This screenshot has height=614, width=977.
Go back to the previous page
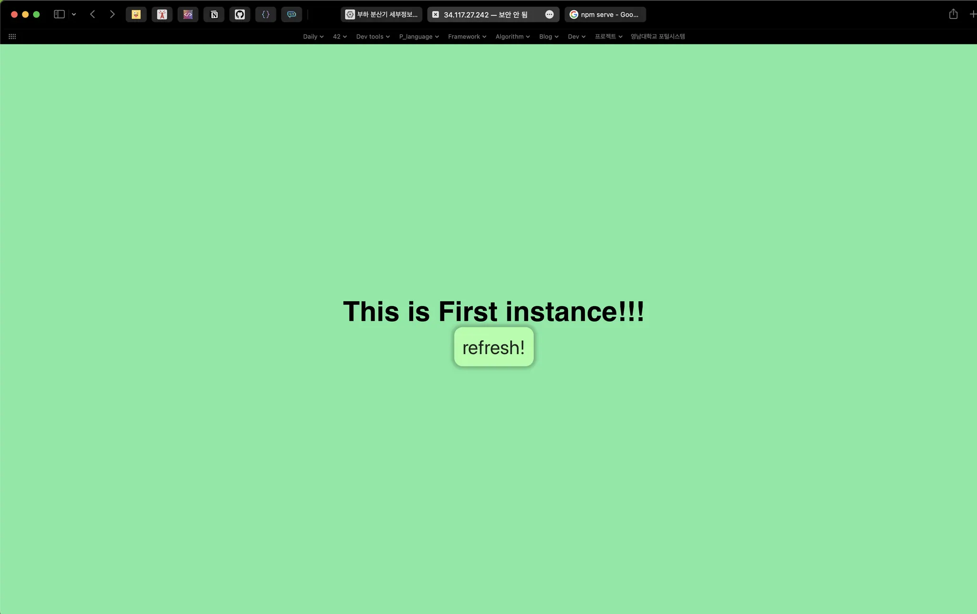[x=93, y=14]
